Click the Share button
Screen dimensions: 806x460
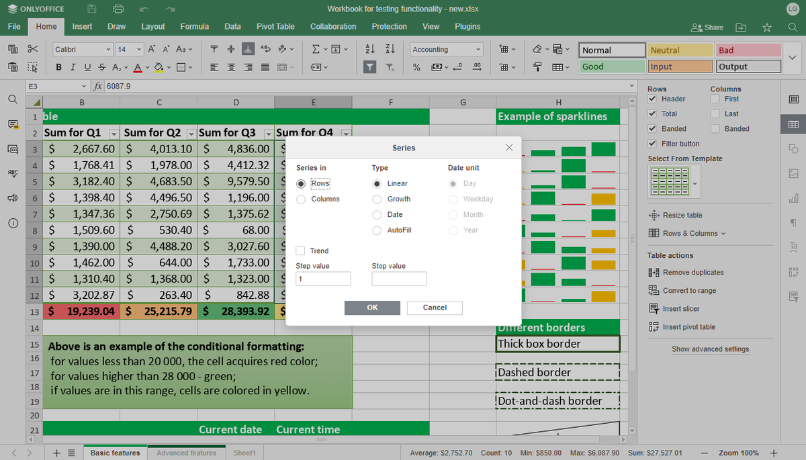tap(707, 27)
